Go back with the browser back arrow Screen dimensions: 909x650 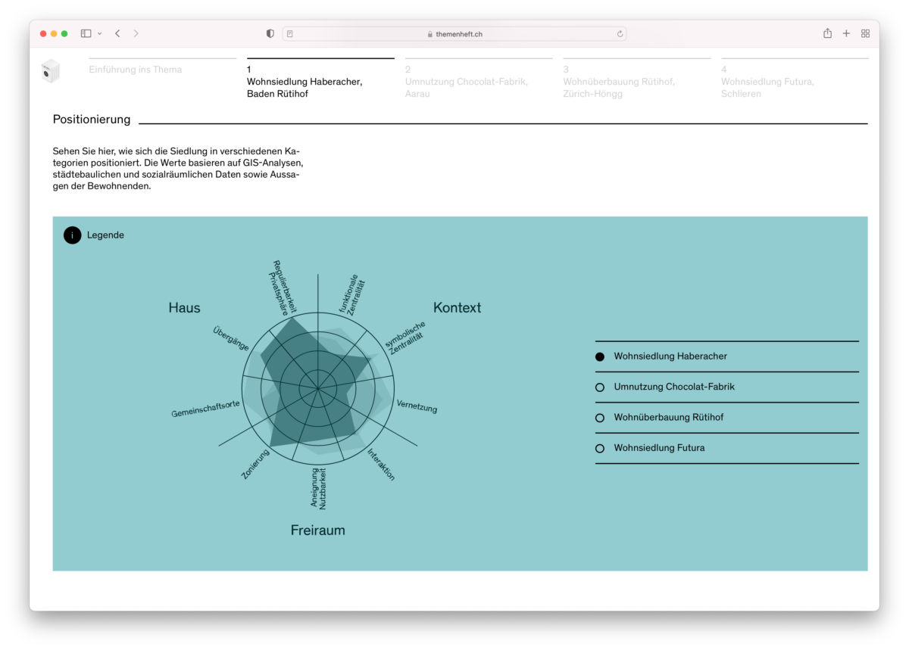[x=117, y=33]
